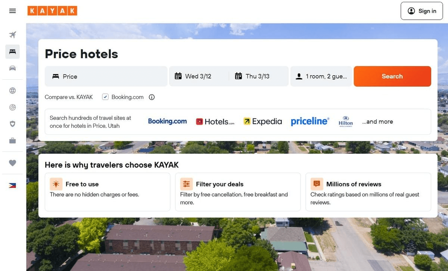Go to Flights via airplane icon
448x271 pixels.
pos(12,35)
